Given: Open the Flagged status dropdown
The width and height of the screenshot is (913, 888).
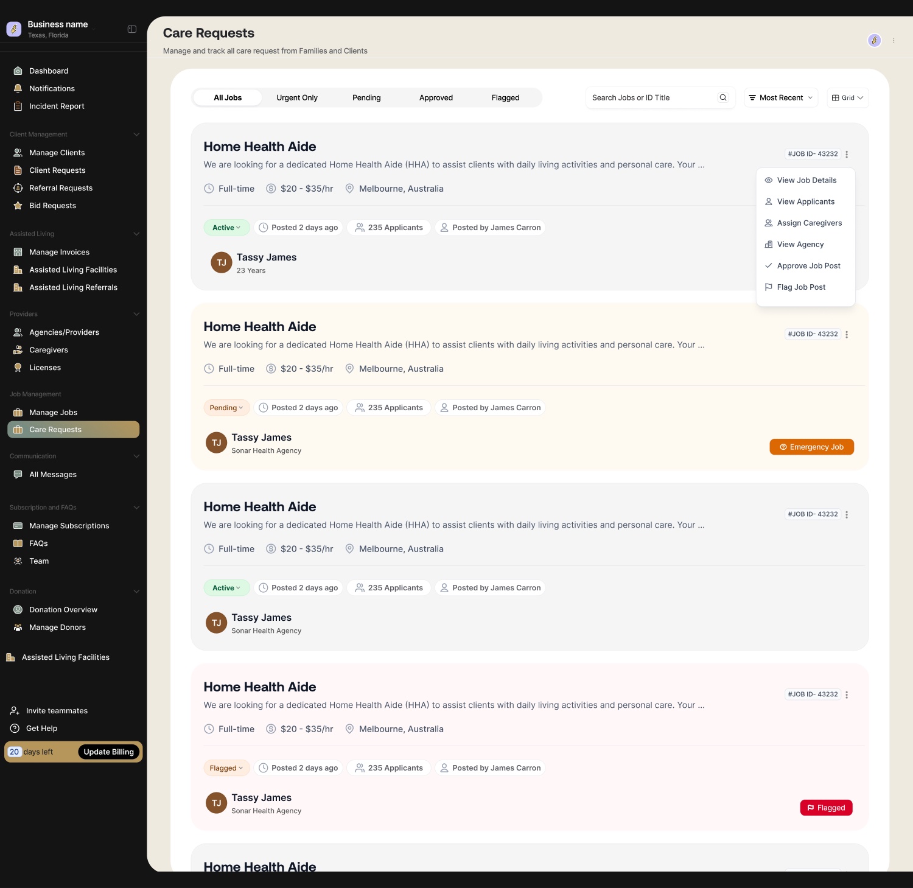Looking at the screenshot, I should click(226, 768).
